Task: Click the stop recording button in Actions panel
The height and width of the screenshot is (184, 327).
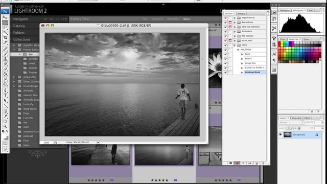Action: [230, 163]
